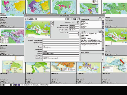This screenshot has width=127, height=95.
Task: Click the copy icon above the Legenda box
Action: point(100,31)
